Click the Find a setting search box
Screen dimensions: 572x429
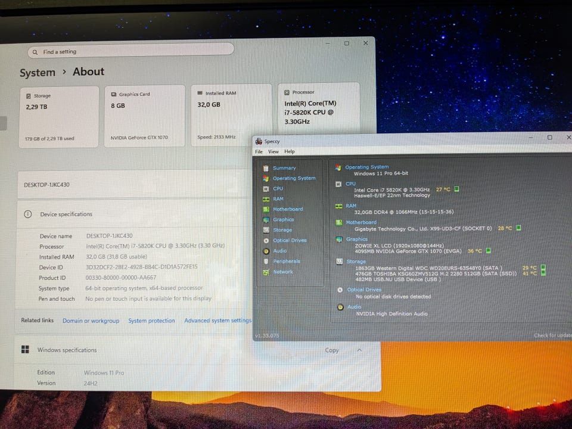(130, 50)
